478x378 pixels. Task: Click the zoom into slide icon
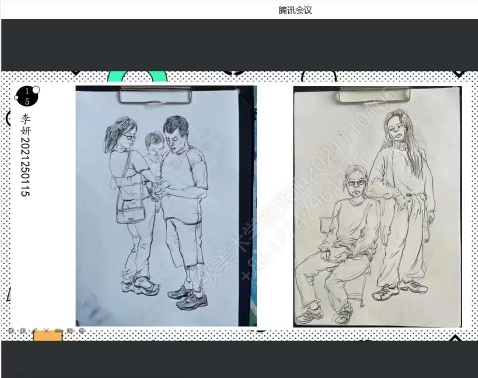58,331
